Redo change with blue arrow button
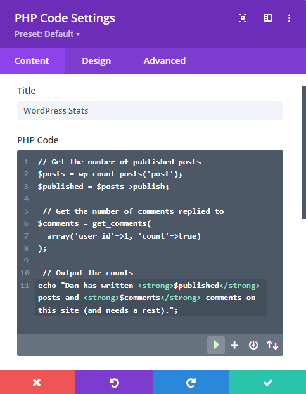Viewport: 306px width, 394px height. coord(191,382)
